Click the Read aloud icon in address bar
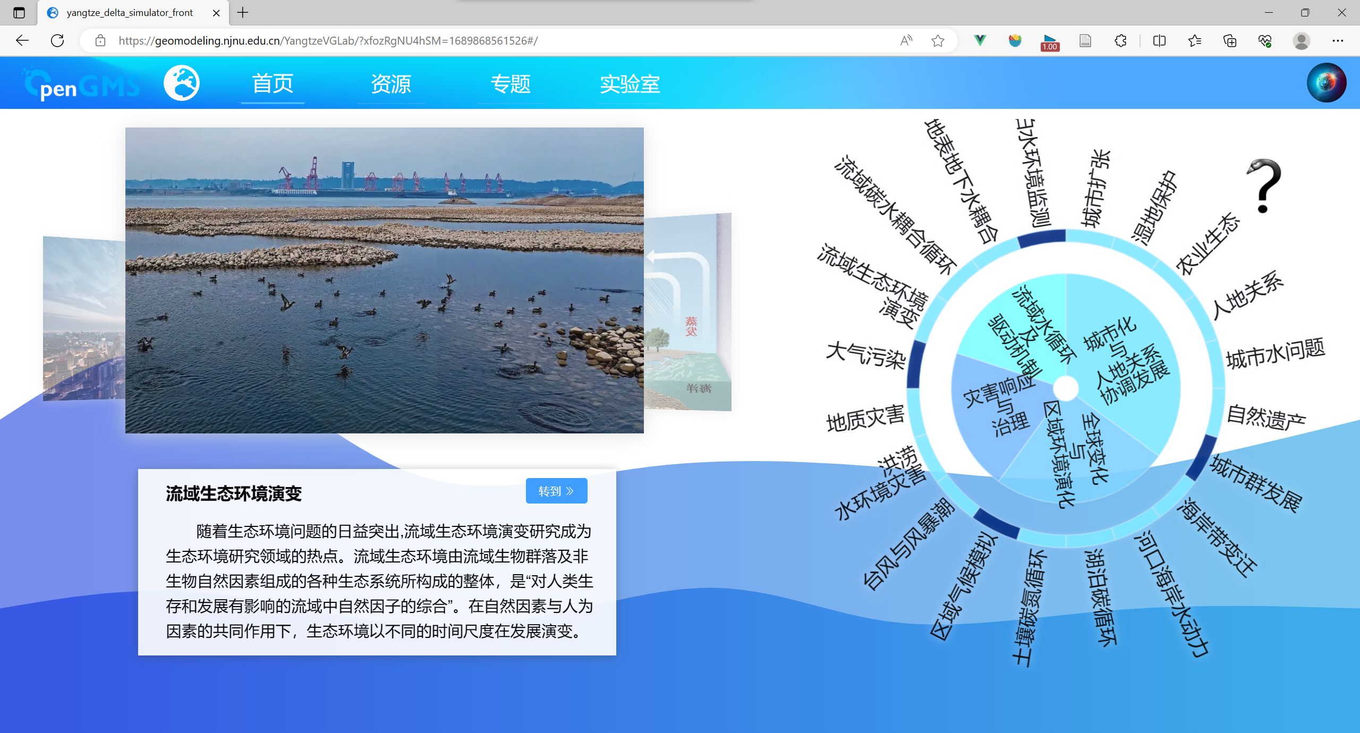This screenshot has height=733, width=1360. [x=906, y=41]
